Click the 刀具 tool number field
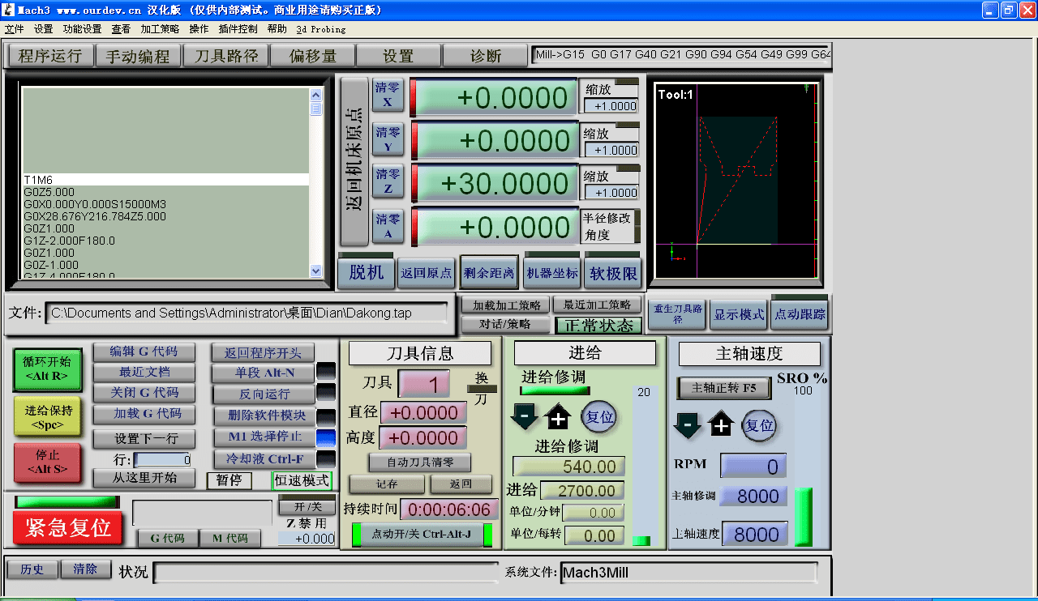This screenshot has width=1038, height=601. pos(423,383)
